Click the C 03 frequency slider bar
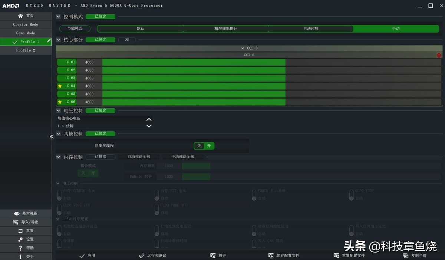 pos(271,78)
